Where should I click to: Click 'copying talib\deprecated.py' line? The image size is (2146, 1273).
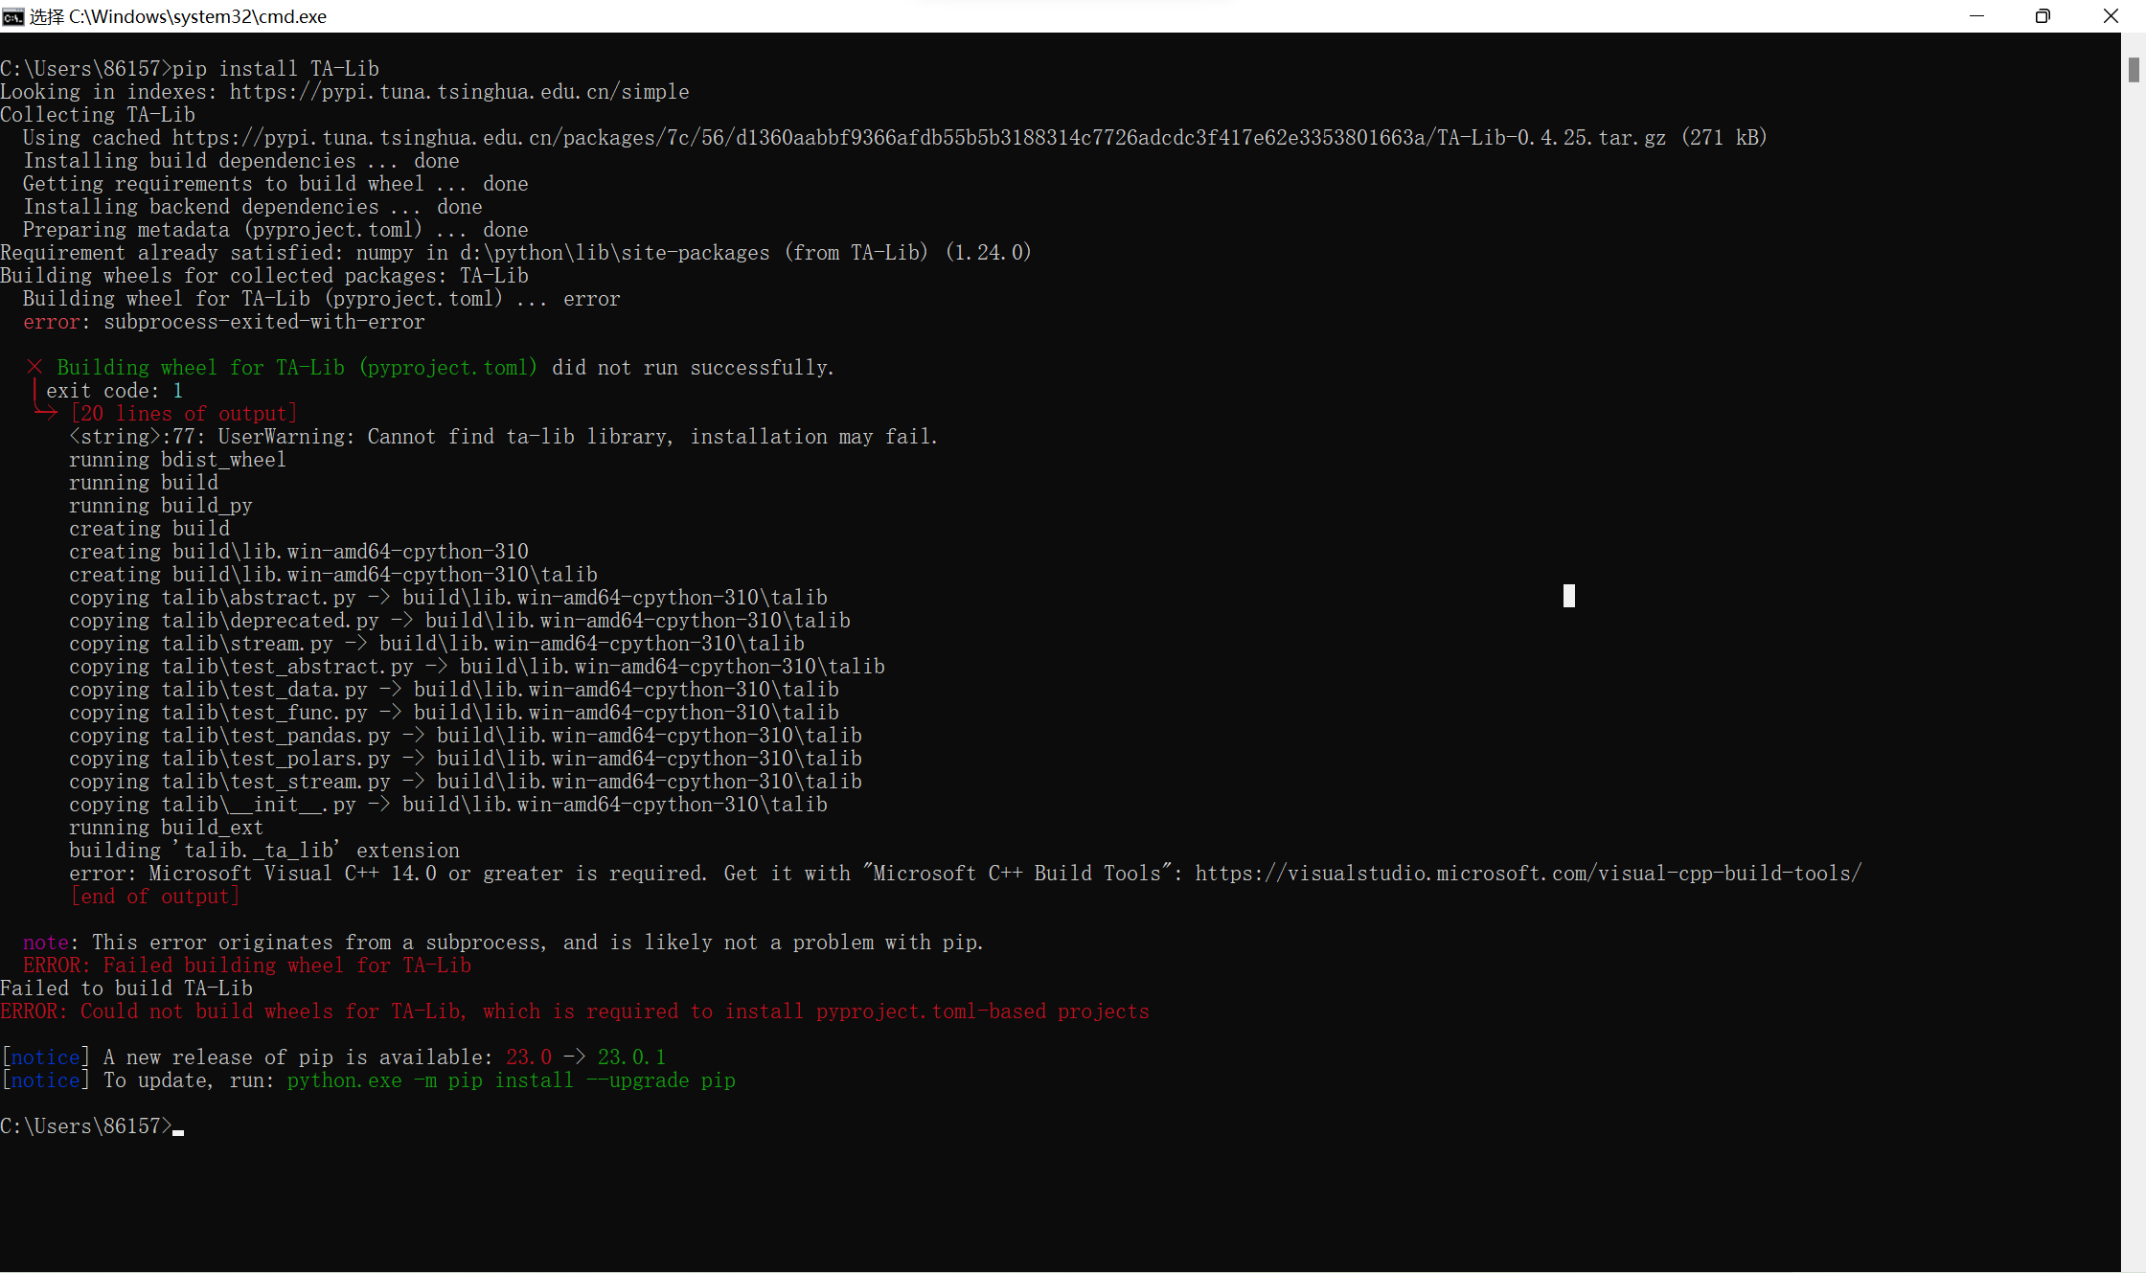[x=459, y=621]
